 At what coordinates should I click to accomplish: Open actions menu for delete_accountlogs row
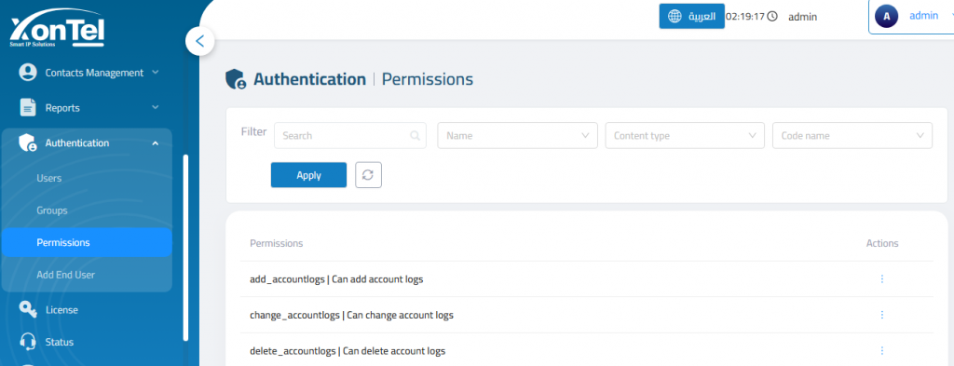tap(881, 351)
